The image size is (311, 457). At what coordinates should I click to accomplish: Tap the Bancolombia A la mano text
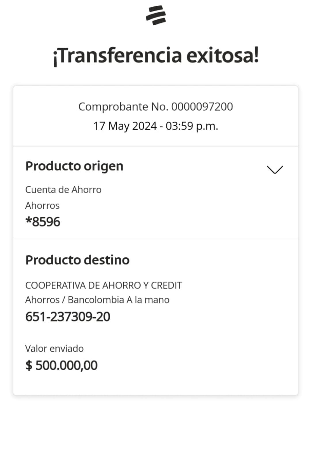tap(118, 300)
